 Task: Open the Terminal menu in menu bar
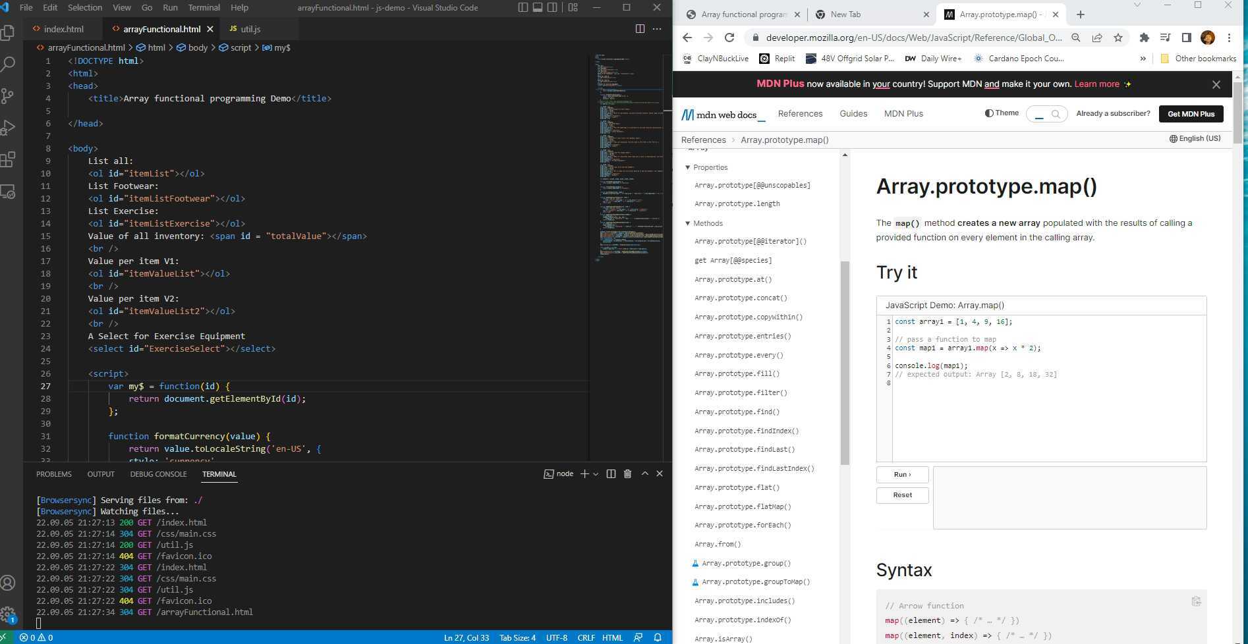point(204,8)
